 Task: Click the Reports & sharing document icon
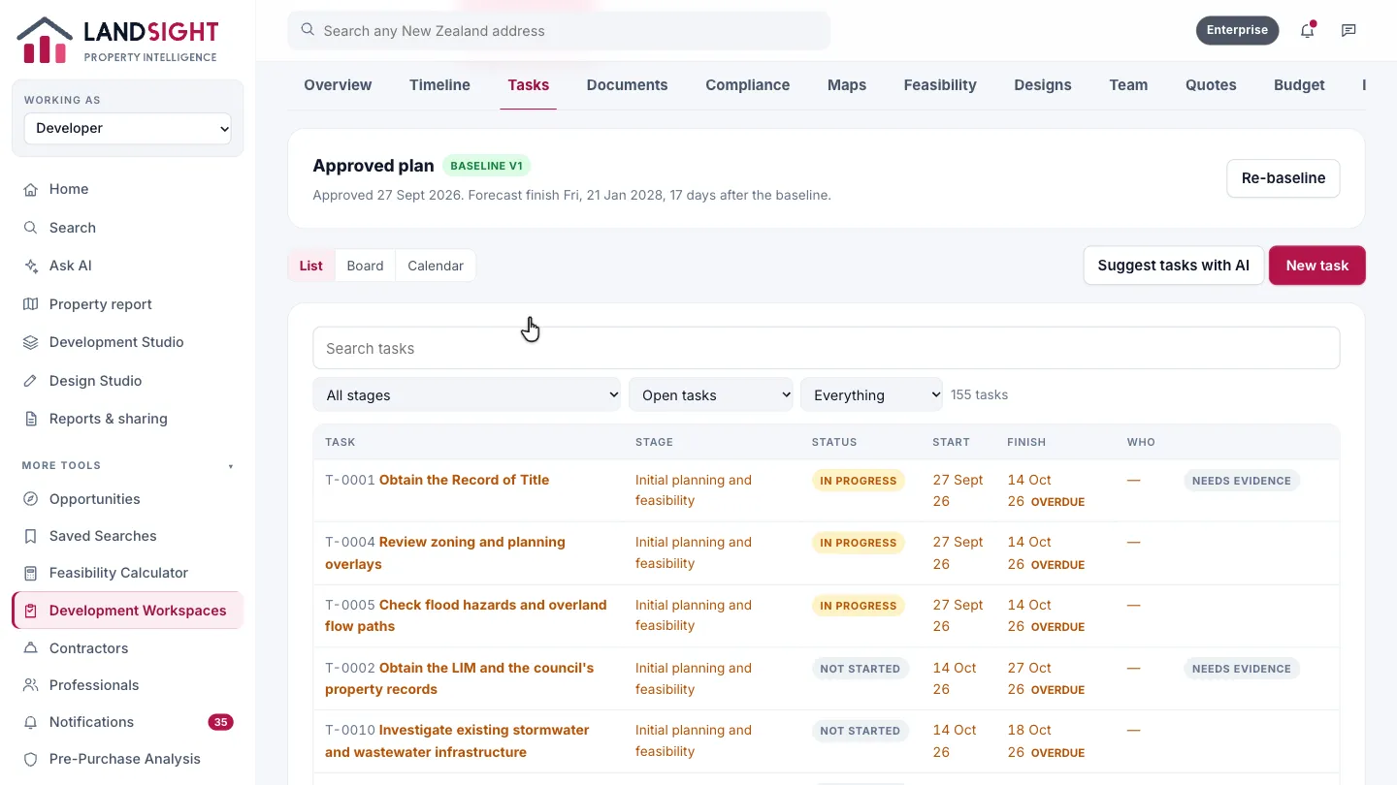point(31,419)
